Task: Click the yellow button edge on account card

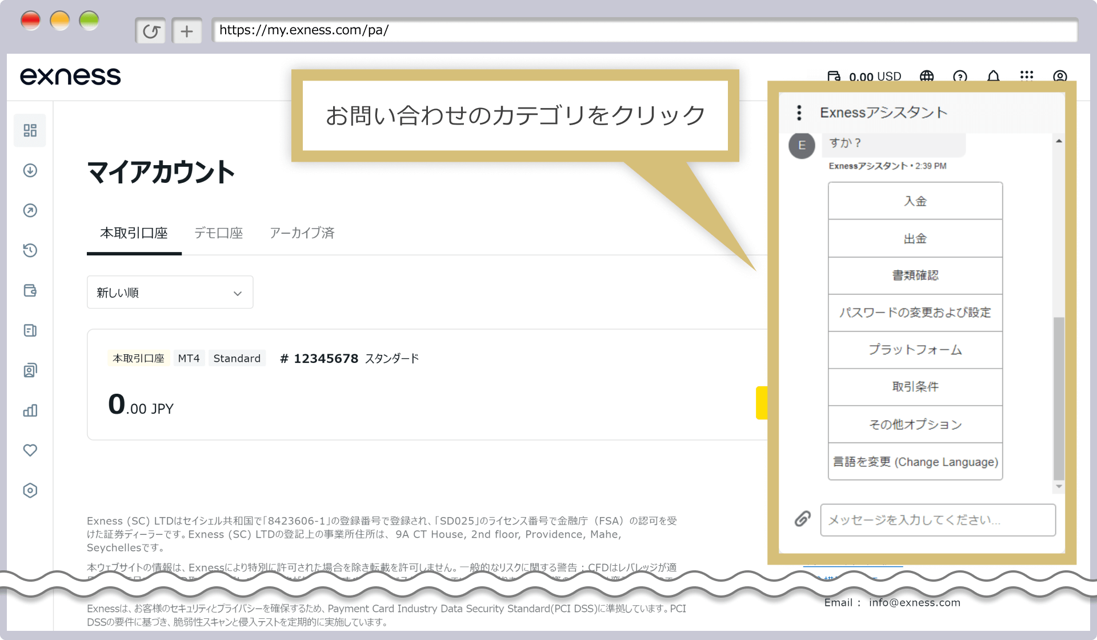Action: (762, 403)
